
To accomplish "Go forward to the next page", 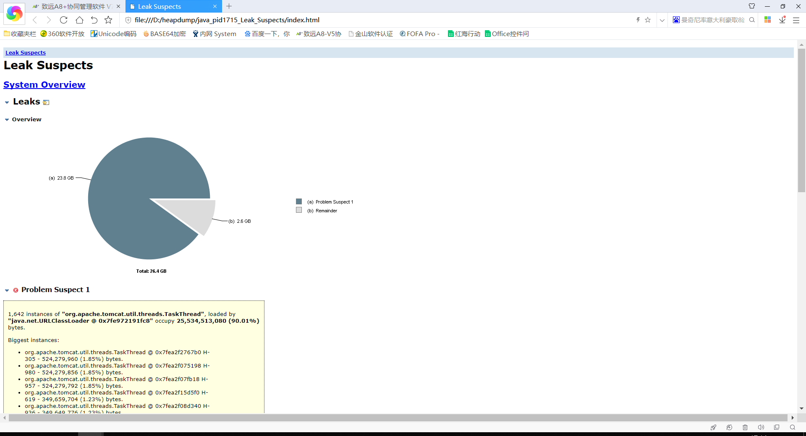I will coord(49,20).
